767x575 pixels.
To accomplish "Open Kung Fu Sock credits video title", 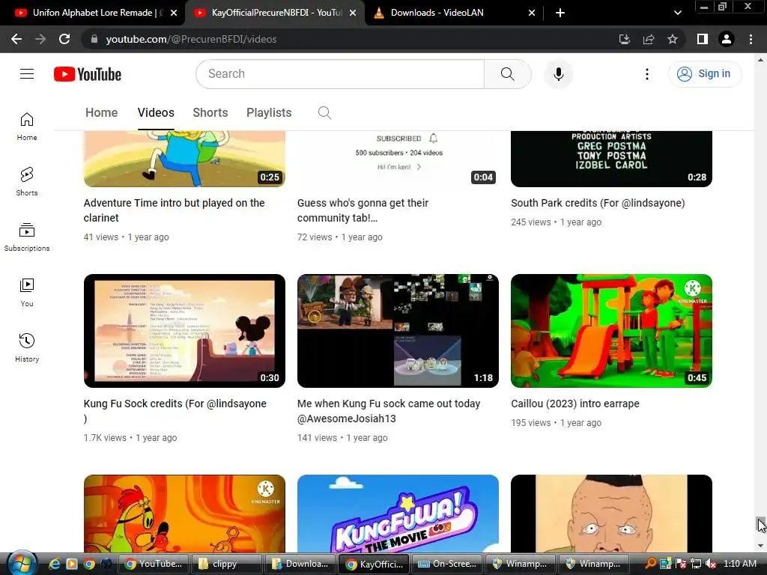I will [175, 411].
